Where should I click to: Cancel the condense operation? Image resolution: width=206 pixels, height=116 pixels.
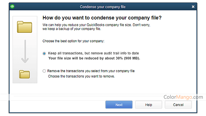[x=178, y=105]
